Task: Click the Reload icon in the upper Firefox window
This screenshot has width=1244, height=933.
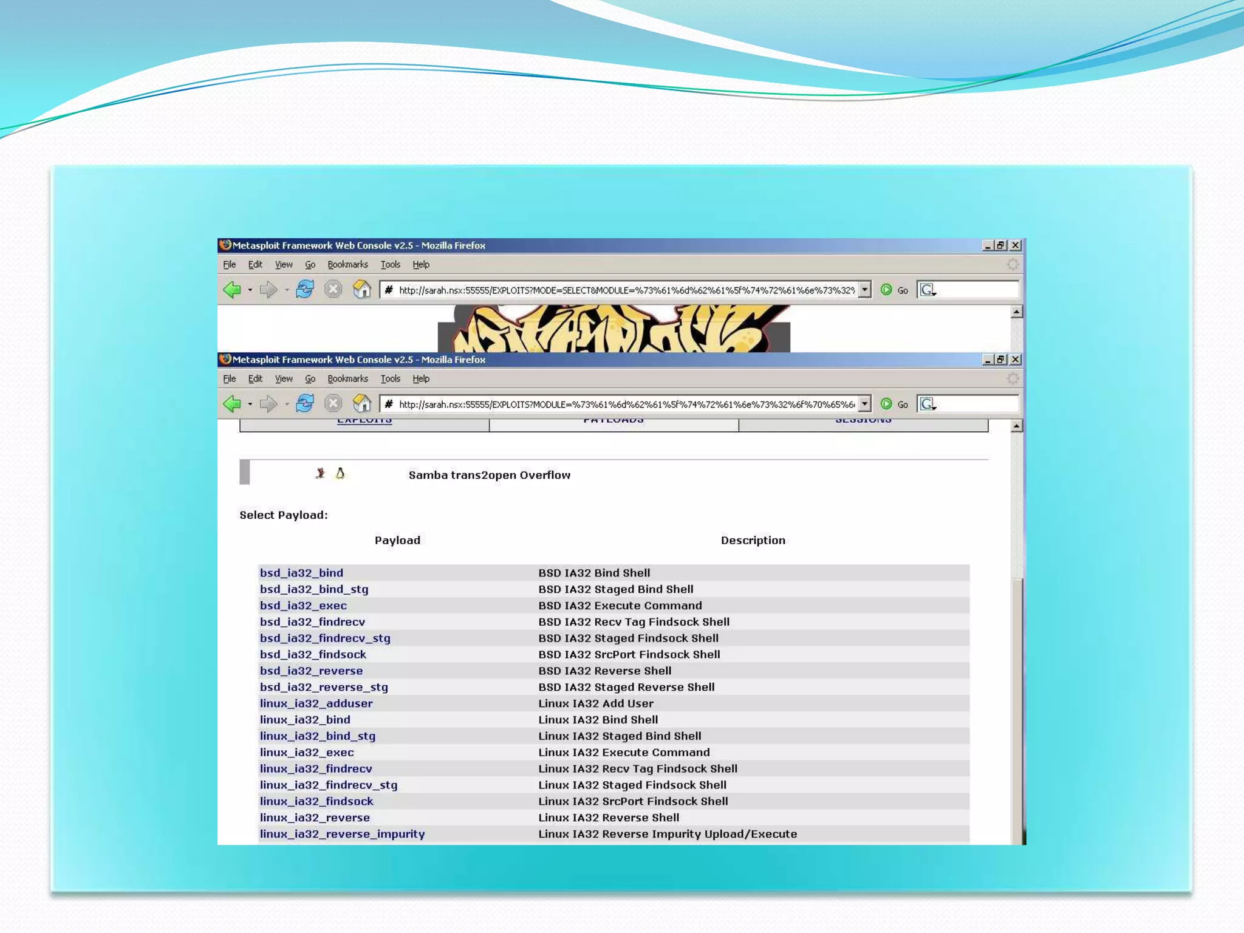Action: tap(305, 289)
